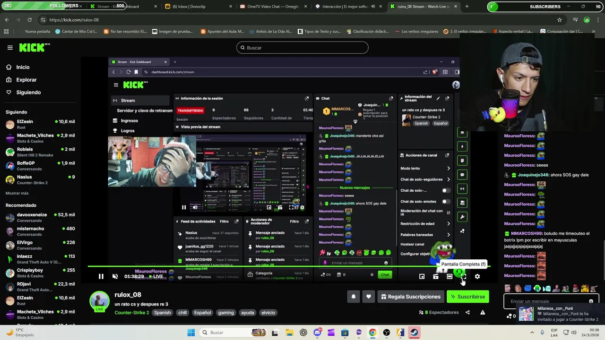Go to Inicio in the sidebar
605x340 pixels.
click(23, 67)
